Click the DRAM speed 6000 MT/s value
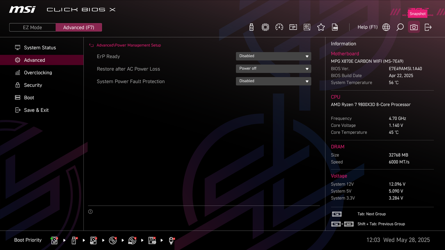Viewport: 445px width, 250px height. (399, 162)
